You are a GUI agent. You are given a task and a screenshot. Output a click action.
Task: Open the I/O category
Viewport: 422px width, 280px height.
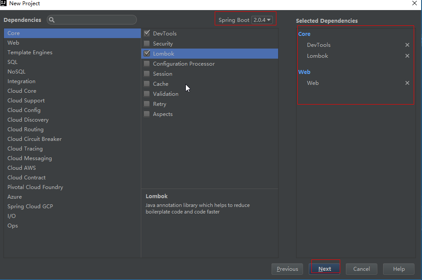72,216
